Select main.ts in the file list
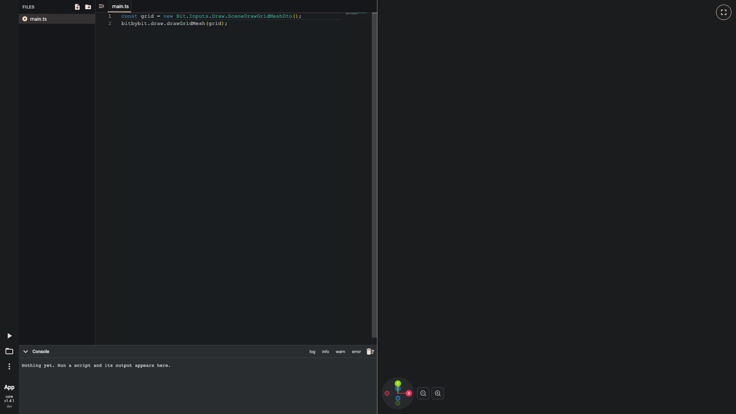 pyautogui.click(x=57, y=19)
